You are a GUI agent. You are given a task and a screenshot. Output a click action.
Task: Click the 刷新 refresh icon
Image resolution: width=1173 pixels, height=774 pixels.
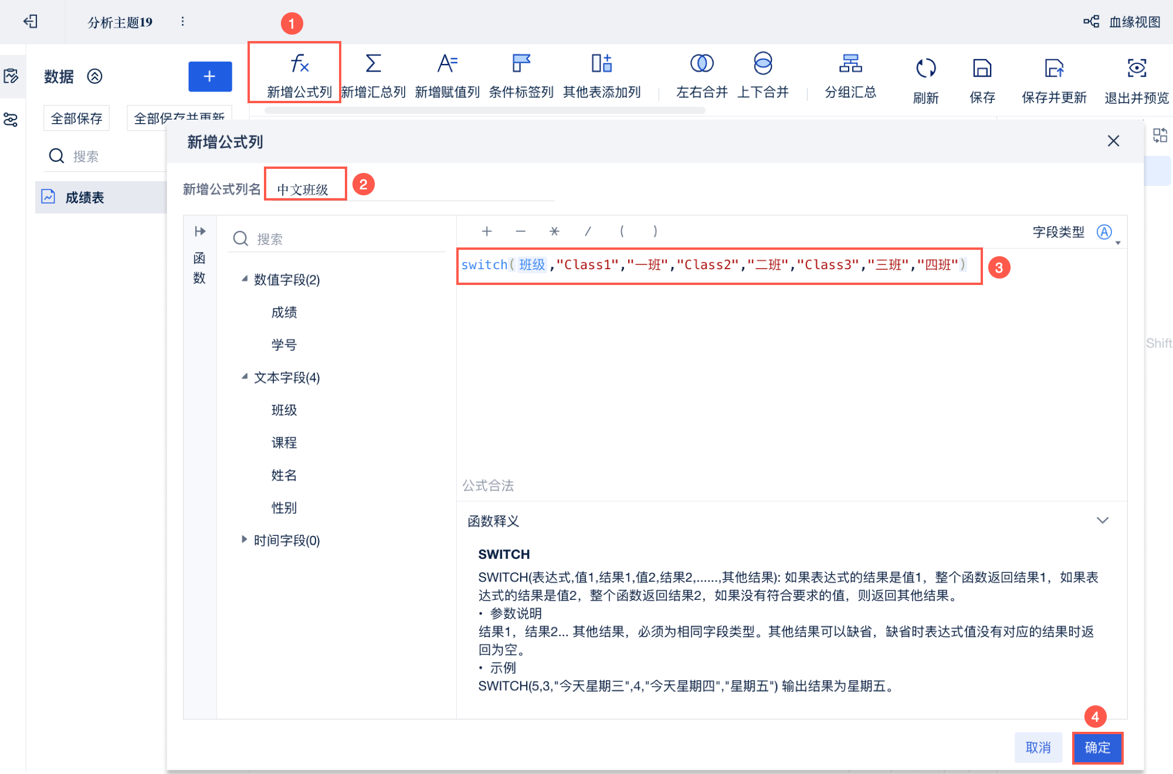click(925, 69)
